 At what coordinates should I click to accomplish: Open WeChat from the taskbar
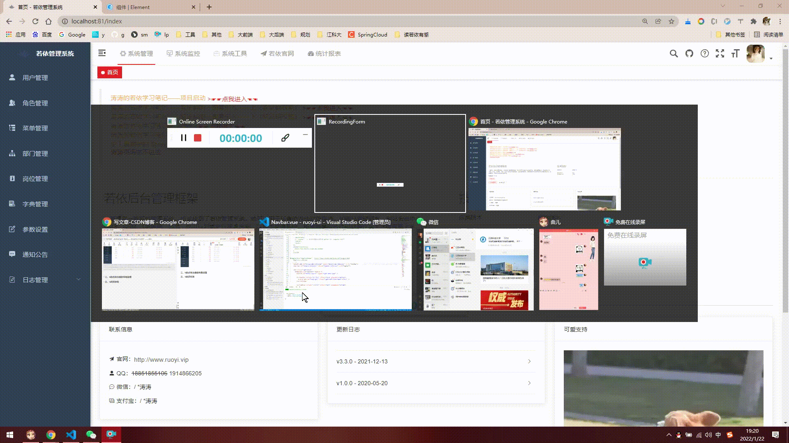click(x=91, y=435)
